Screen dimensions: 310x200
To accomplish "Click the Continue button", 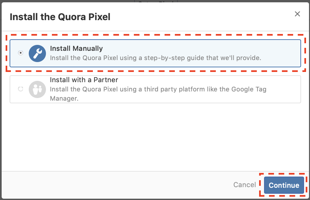I will tap(284, 185).
